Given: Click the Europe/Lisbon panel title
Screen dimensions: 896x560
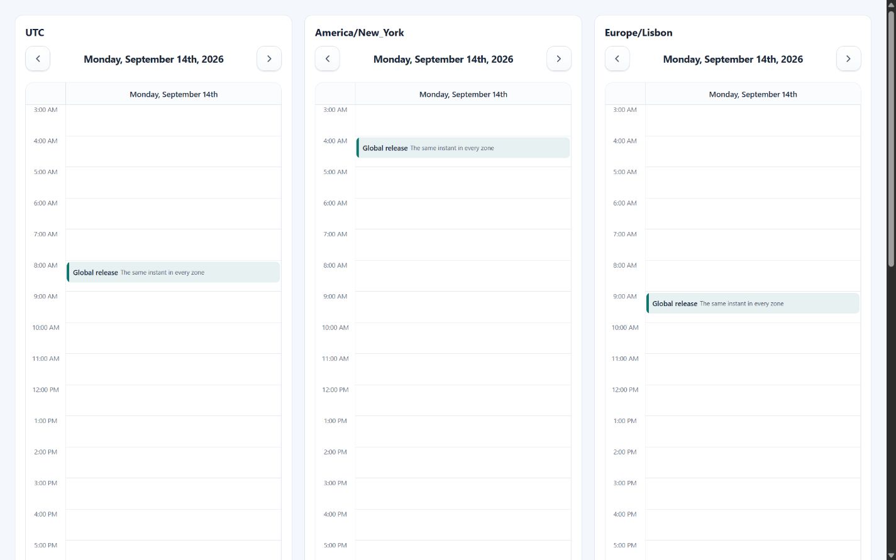Looking at the screenshot, I should click(639, 33).
